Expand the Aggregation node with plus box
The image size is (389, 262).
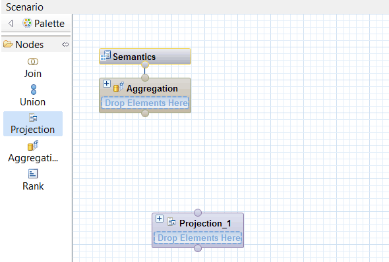tap(107, 84)
